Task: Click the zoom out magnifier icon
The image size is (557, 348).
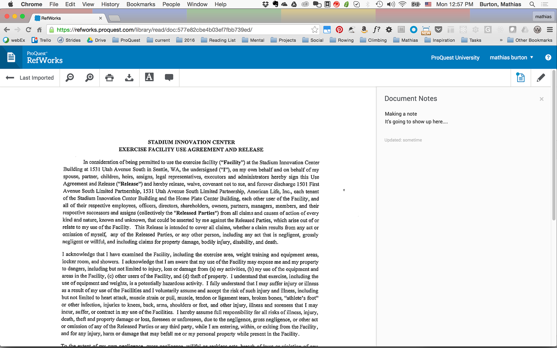Action: click(70, 78)
